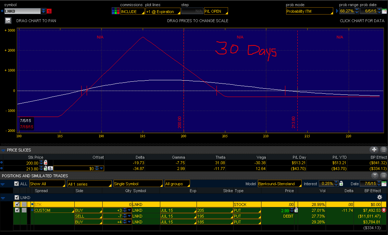Click the 213.80 price marker on chart
Screen dimensions: 388x235
293,122
